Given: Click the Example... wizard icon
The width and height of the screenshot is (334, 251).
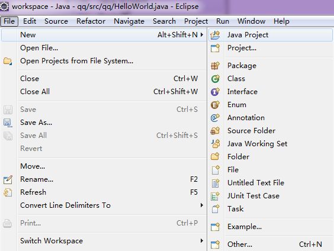Looking at the screenshot, I should (215, 227).
